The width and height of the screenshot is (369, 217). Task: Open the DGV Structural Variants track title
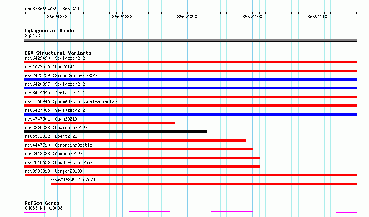58,53
